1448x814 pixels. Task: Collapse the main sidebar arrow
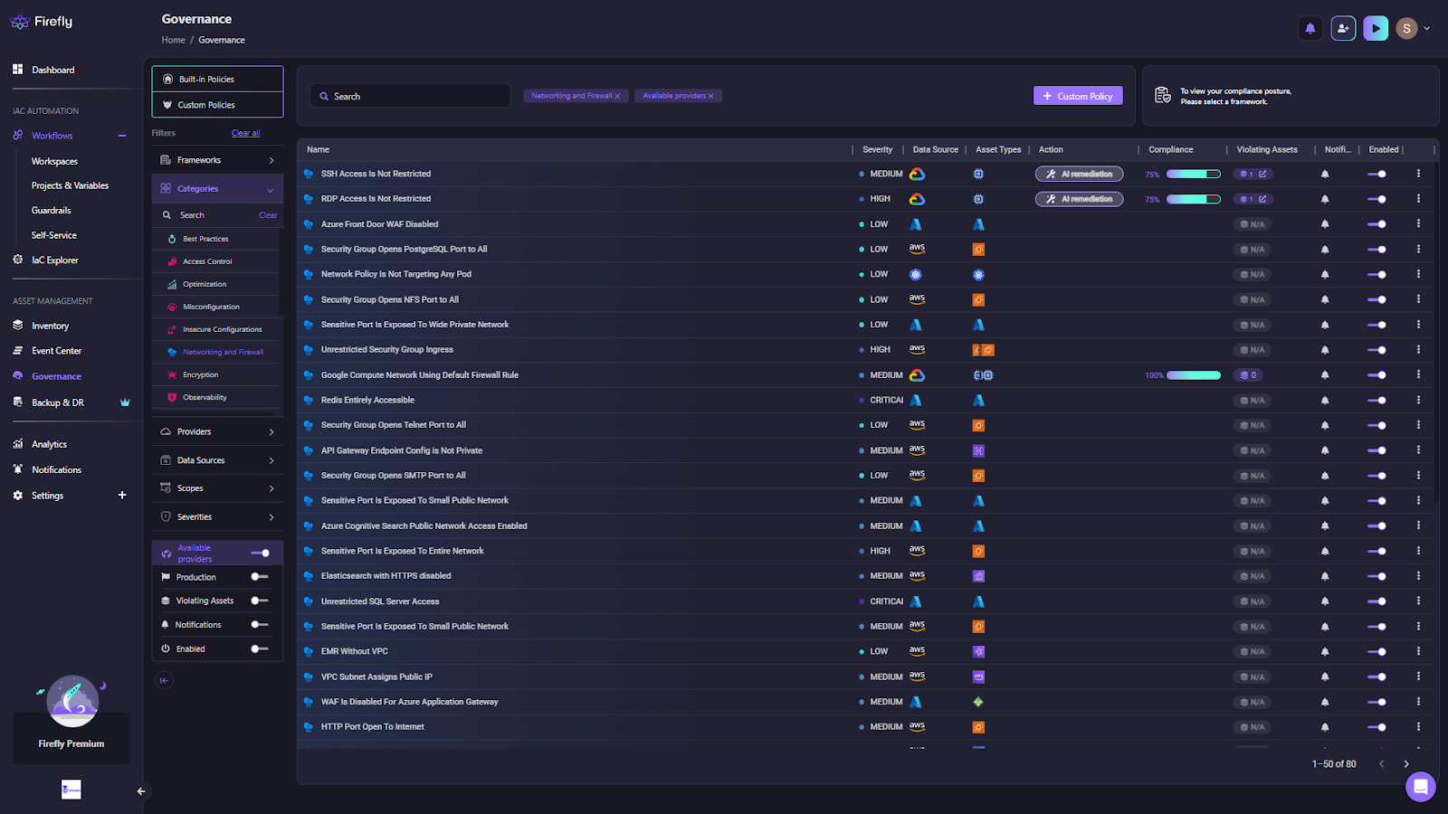141,791
